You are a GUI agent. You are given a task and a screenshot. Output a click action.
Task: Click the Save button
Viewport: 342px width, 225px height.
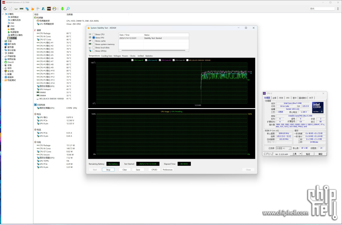(x=138, y=170)
